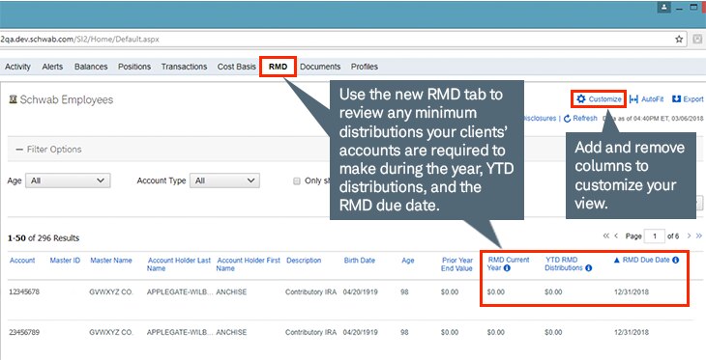Click the browser address bar URL

click(79, 40)
